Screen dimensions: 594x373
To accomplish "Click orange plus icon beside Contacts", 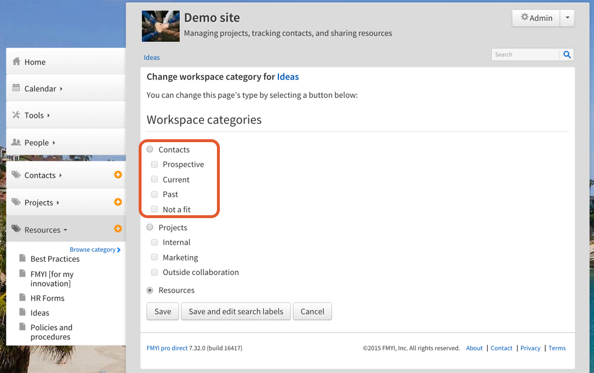I will 118,175.
